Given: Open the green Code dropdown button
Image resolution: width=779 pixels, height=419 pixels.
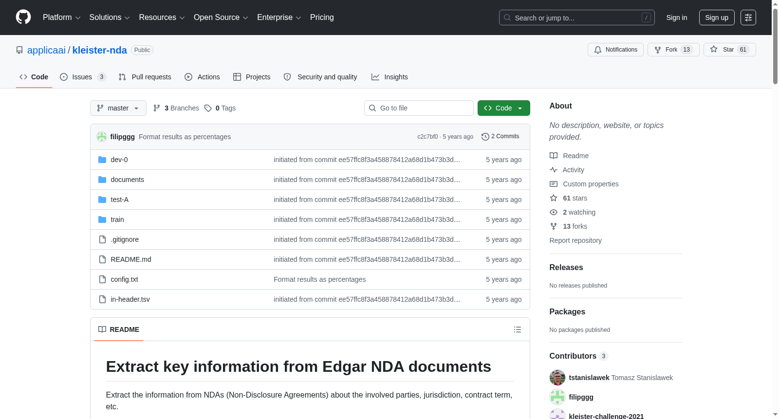Looking at the screenshot, I should pyautogui.click(x=504, y=108).
